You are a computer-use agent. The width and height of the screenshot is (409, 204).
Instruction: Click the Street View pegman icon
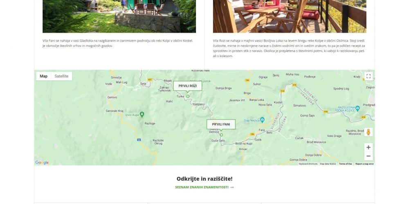[x=369, y=132]
